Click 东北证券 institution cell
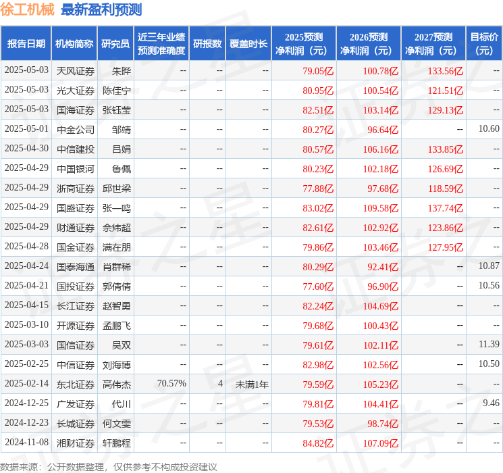This screenshot has width=503, height=473. 76,384
